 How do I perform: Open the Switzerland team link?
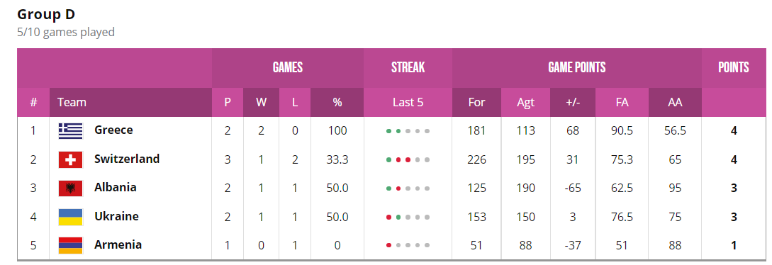127,159
